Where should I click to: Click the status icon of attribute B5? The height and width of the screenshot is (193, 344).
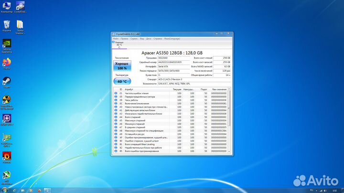tap(116, 151)
